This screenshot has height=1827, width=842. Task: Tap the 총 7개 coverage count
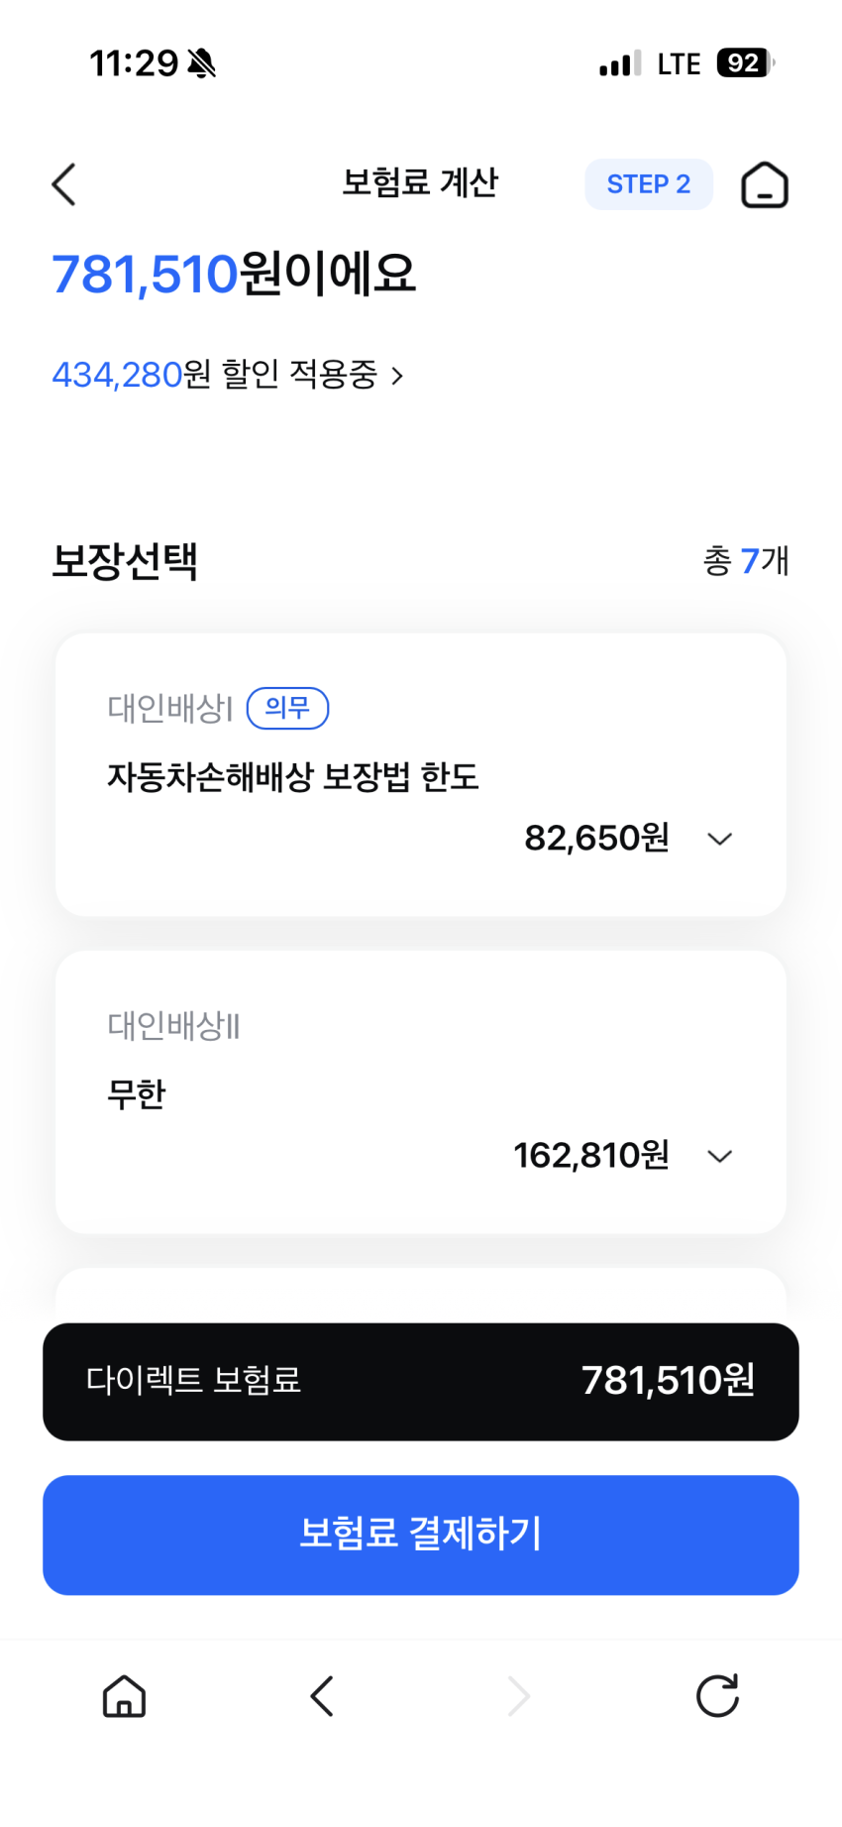coord(746,561)
